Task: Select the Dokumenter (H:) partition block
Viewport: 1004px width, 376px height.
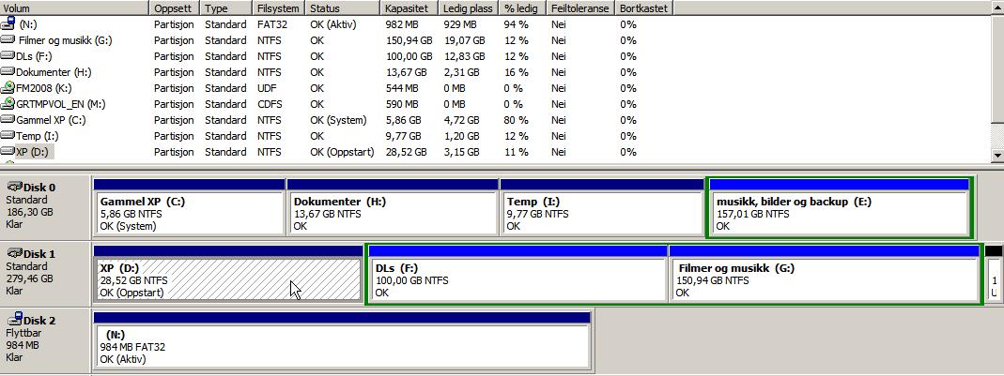Action: click(x=393, y=208)
